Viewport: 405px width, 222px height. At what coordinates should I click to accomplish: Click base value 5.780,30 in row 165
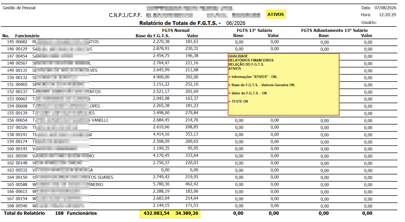click(x=161, y=184)
